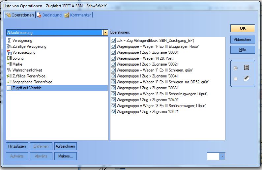Confirm the dialog with OK
This screenshot has height=170, width=262.
[x=243, y=28]
